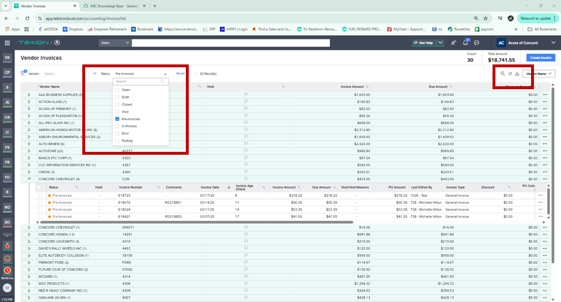Click the Reset filter link

[x=180, y=74]
